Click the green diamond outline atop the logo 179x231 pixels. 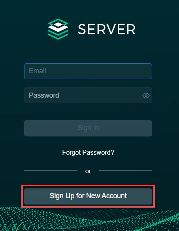pyautogui.click(x=58, y=23)
